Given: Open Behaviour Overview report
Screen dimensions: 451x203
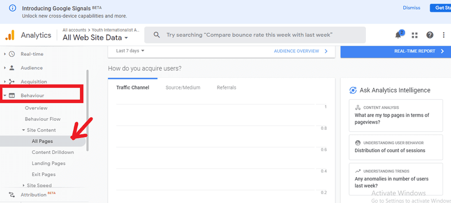Looking at the screenshot, I should pyautogui.click(x=36, y=108).
